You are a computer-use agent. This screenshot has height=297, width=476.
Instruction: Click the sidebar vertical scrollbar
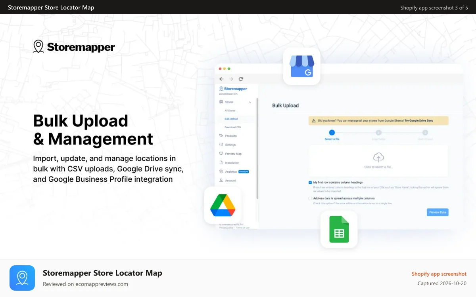click(257, 148)
